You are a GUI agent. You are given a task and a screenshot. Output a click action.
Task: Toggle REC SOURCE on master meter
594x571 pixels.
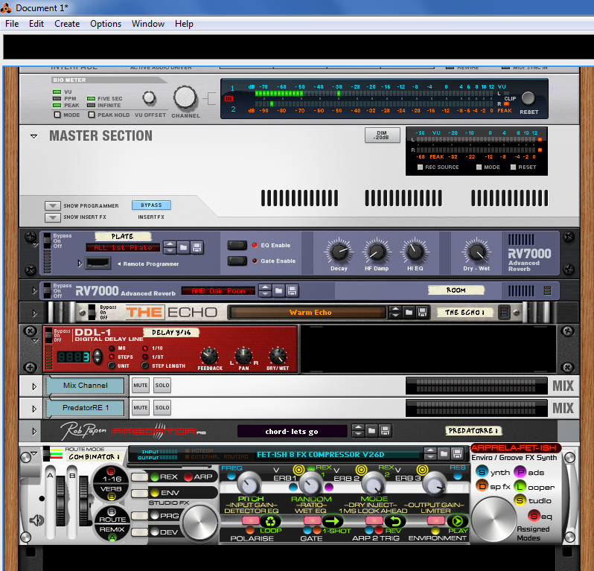(x=420, y=167)
